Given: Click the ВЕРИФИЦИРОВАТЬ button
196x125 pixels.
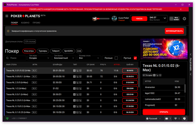Looking at the screenshot, I should (x=174, y=31).
